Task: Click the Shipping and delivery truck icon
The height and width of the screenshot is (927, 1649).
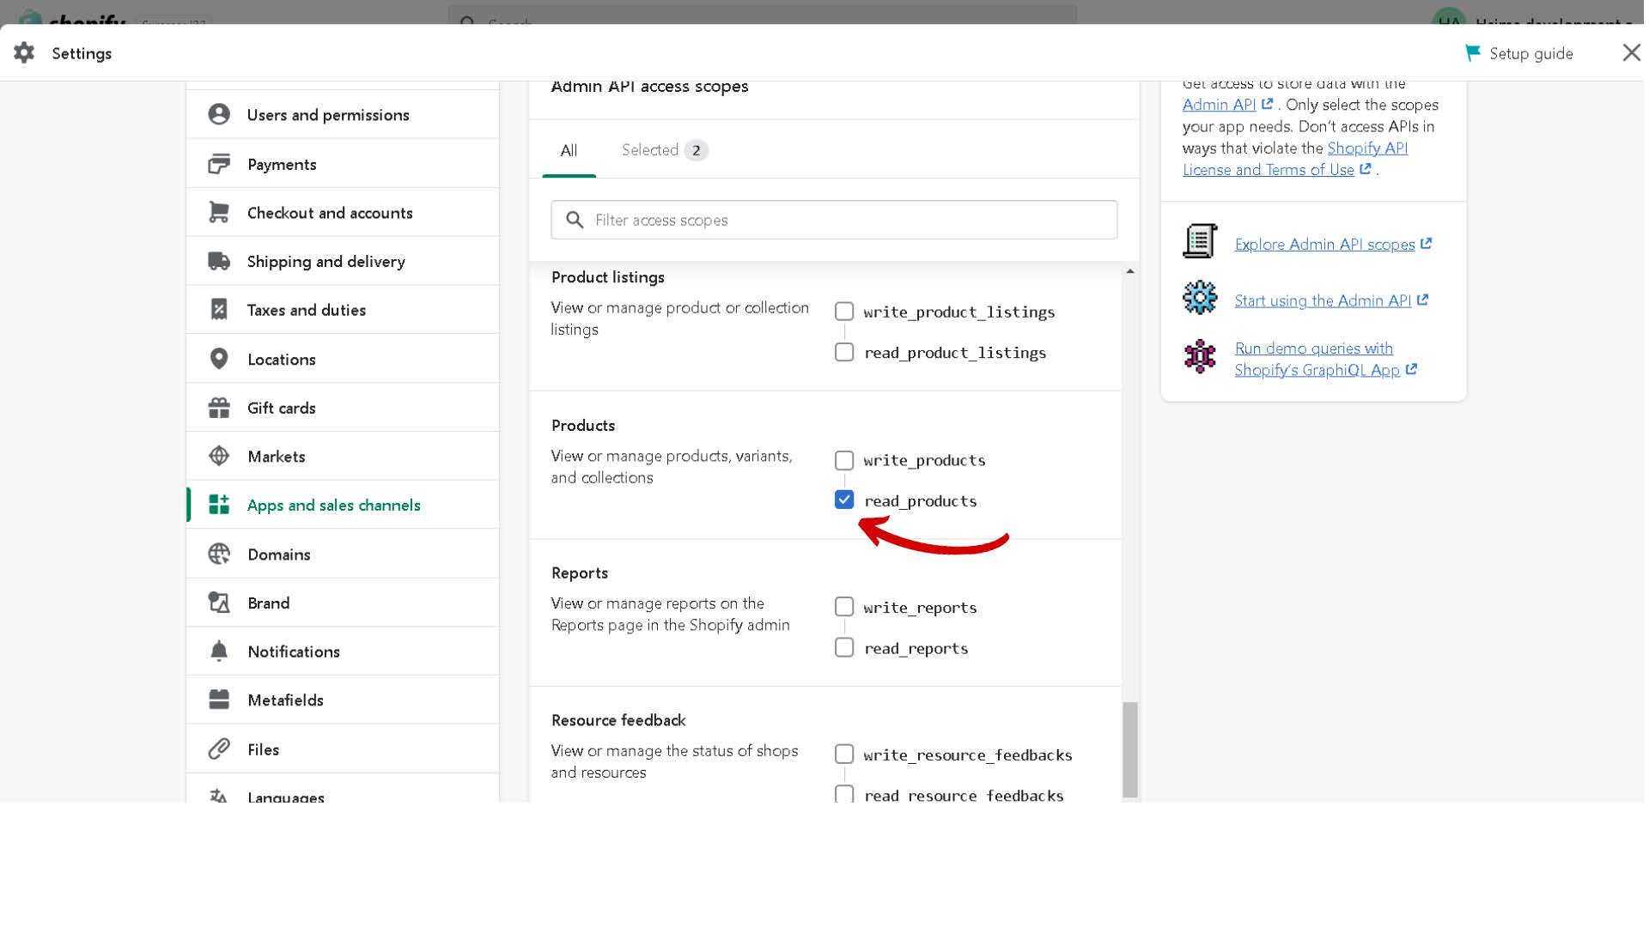Action: coord(219,261)
